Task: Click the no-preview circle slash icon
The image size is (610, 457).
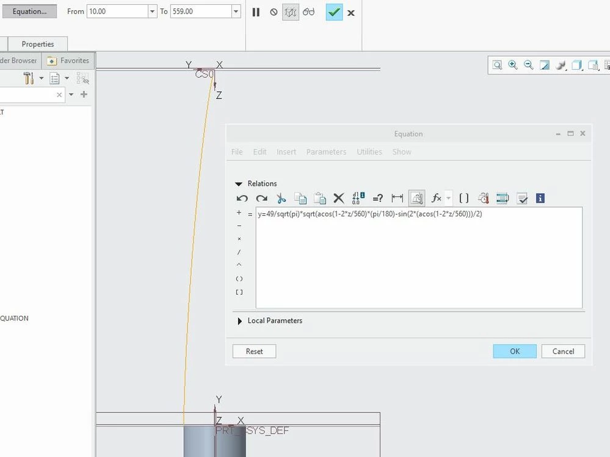Action: 274,12
